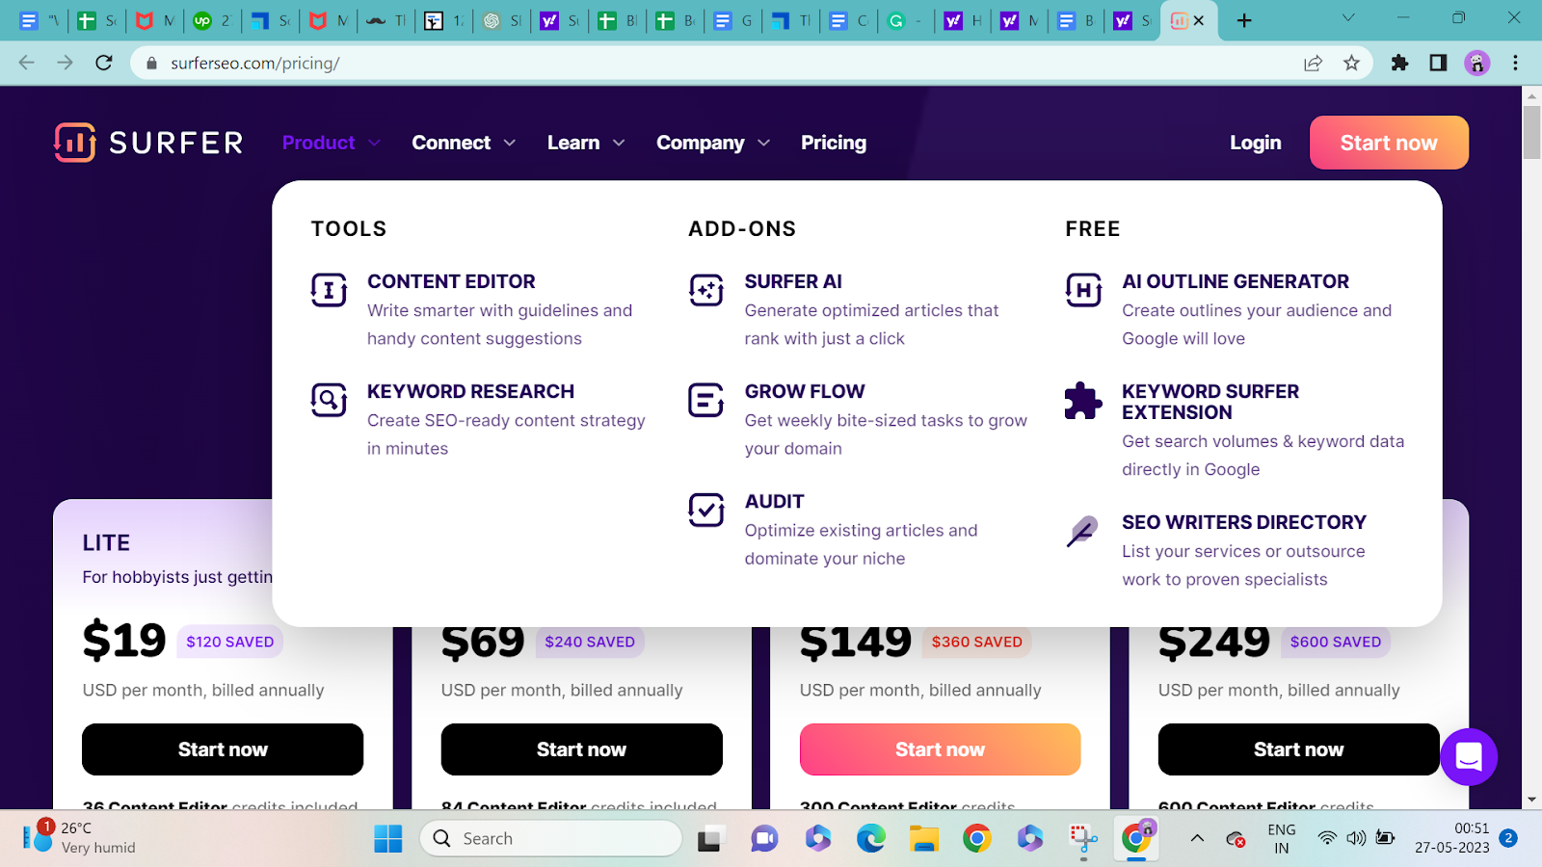The width and height of the screenshot is (1542, 867).
Task: Click the Windows taskbar Search box
Action: point(551,838)
